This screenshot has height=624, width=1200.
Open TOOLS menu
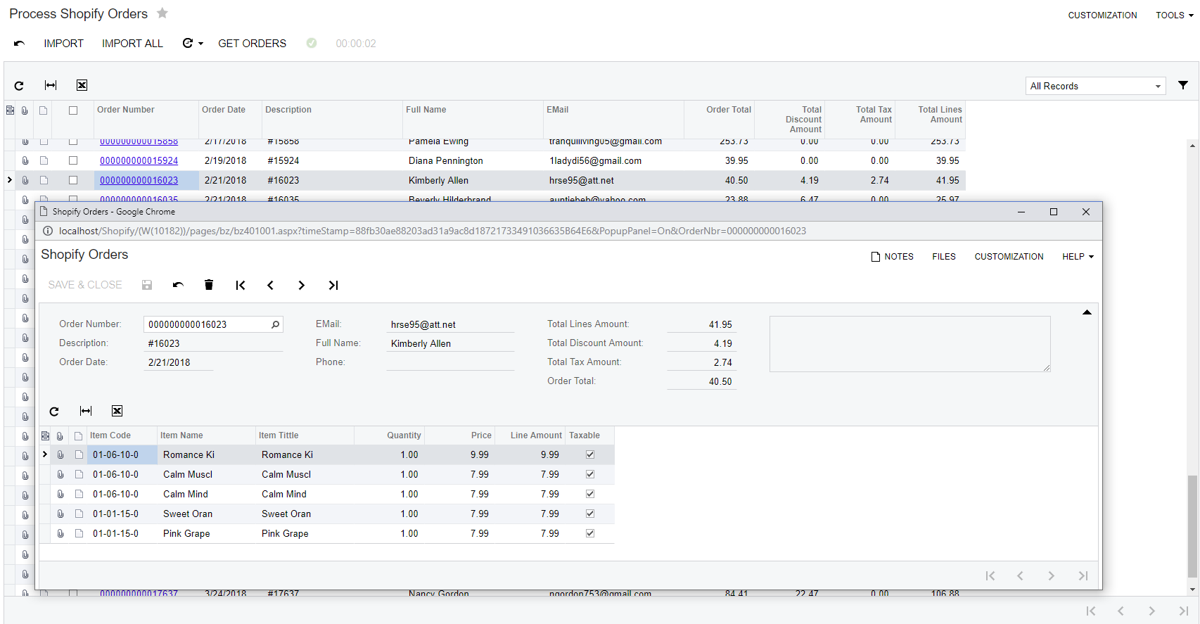[x=1174, y=15]
